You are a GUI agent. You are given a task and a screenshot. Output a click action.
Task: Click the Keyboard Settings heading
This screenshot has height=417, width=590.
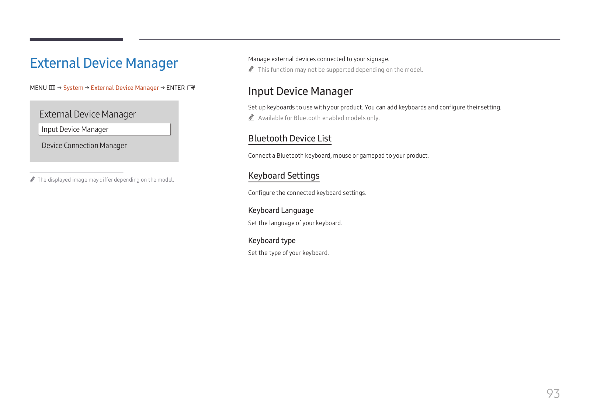tap(284, 176)
